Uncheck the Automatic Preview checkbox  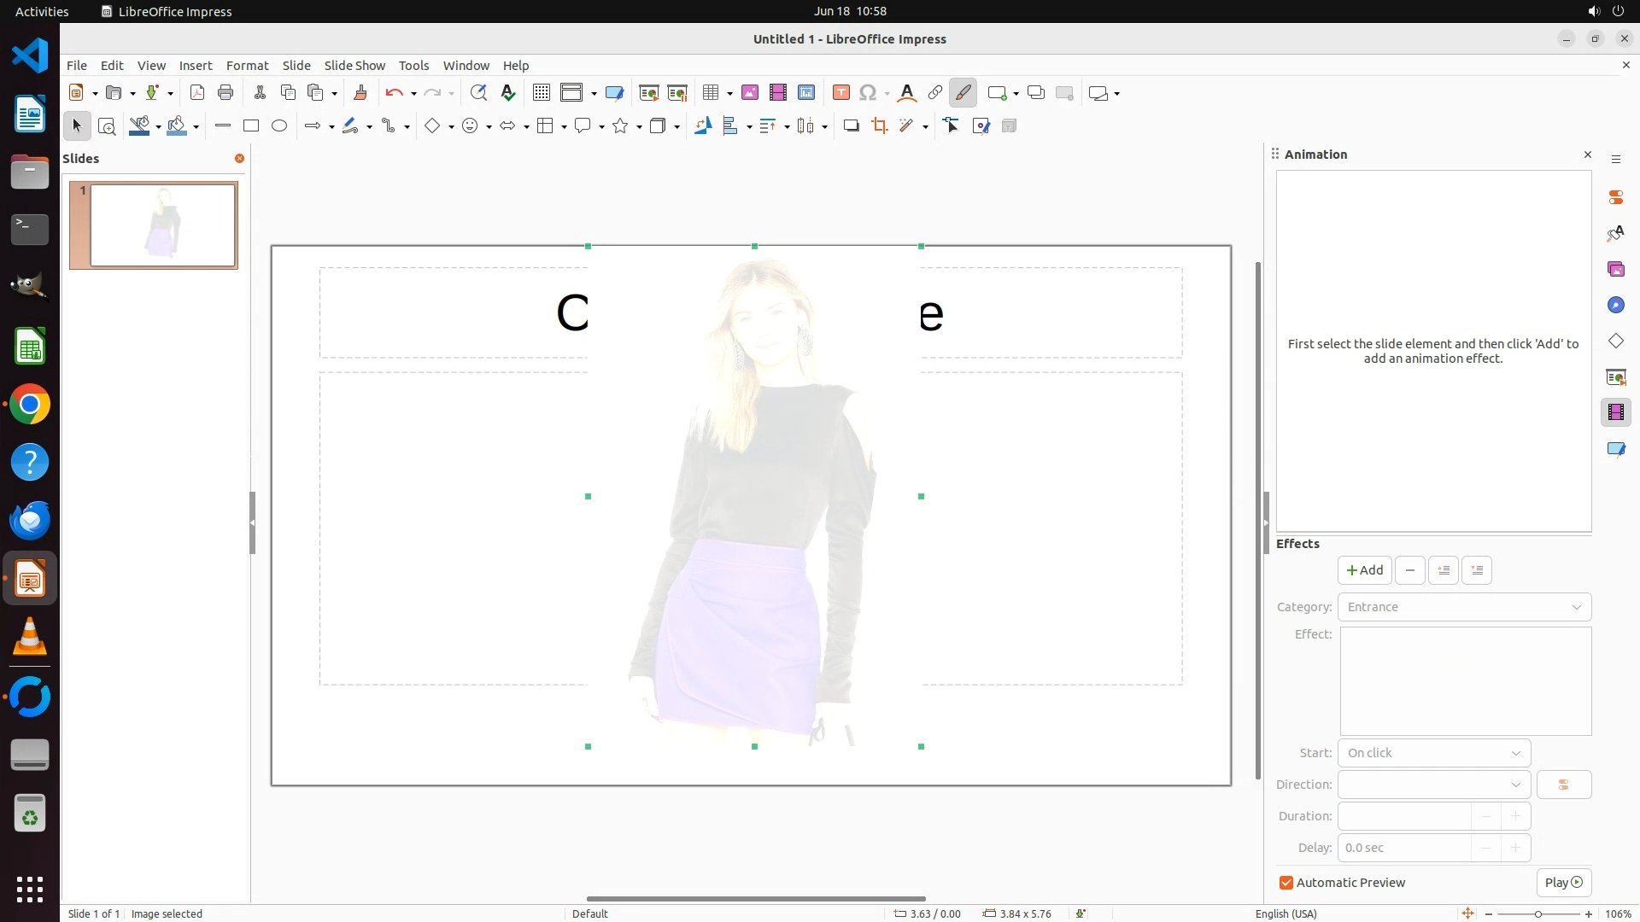[1286, 883]
